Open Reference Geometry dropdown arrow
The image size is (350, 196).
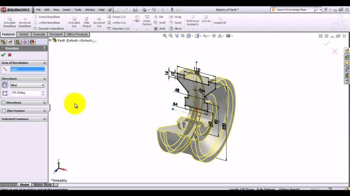(193, 29)
